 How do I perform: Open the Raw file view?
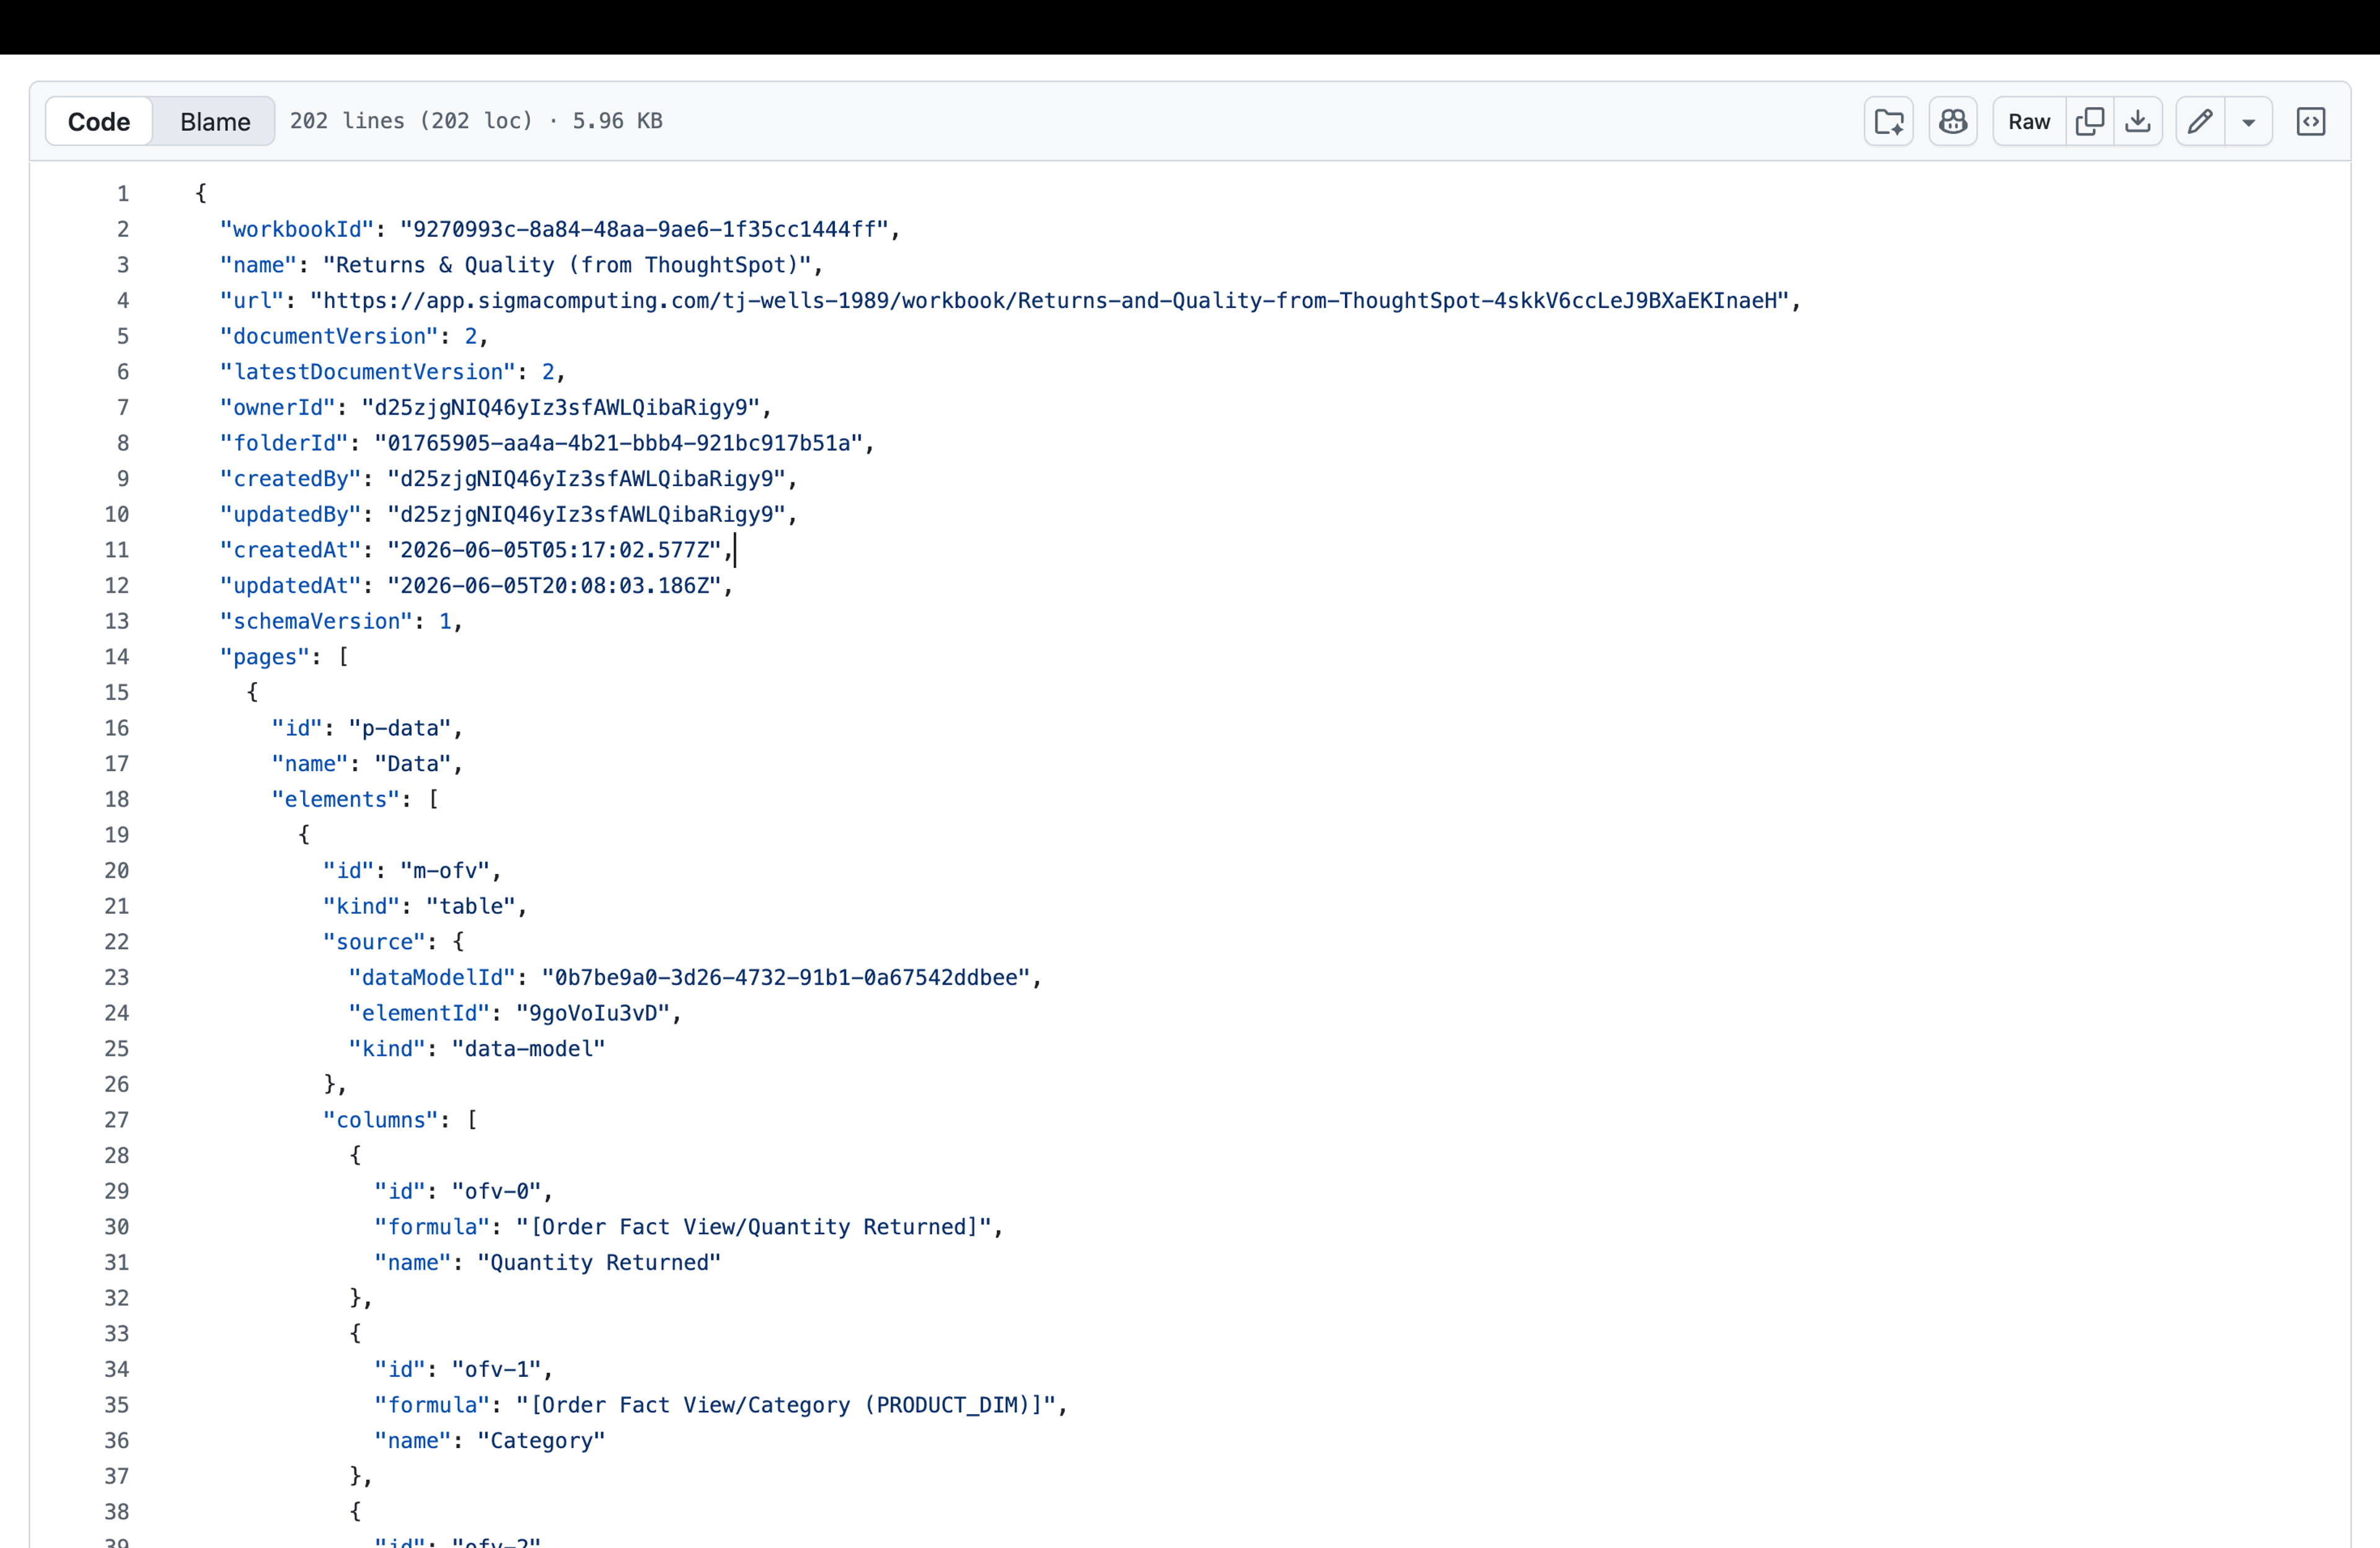[2029, 121]
